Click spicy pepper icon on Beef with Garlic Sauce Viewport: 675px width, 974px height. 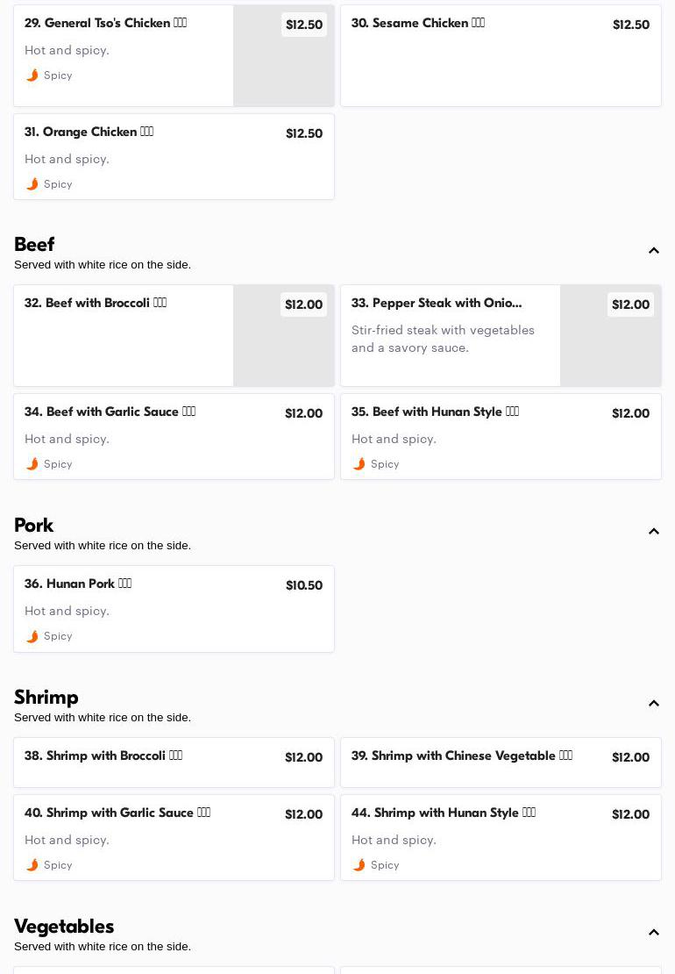click(32, 464)
